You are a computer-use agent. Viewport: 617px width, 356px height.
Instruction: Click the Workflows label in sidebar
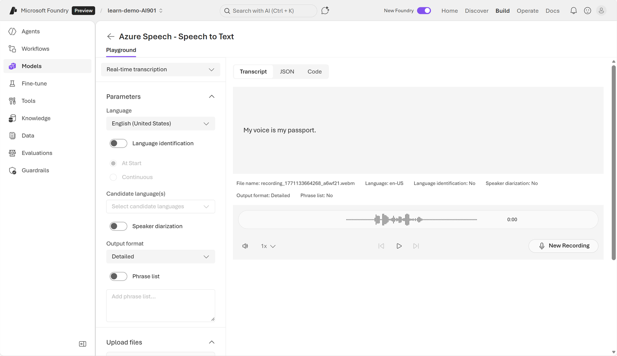pos(35,49)
